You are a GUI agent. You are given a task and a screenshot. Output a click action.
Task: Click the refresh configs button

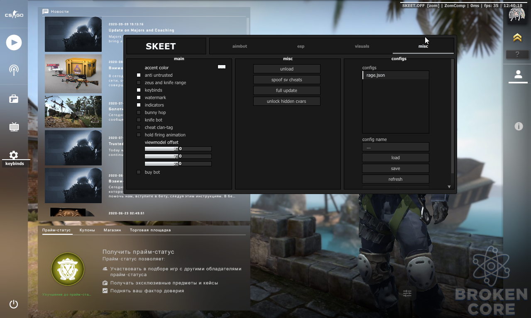396,179
